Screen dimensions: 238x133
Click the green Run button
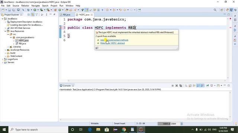35,10
